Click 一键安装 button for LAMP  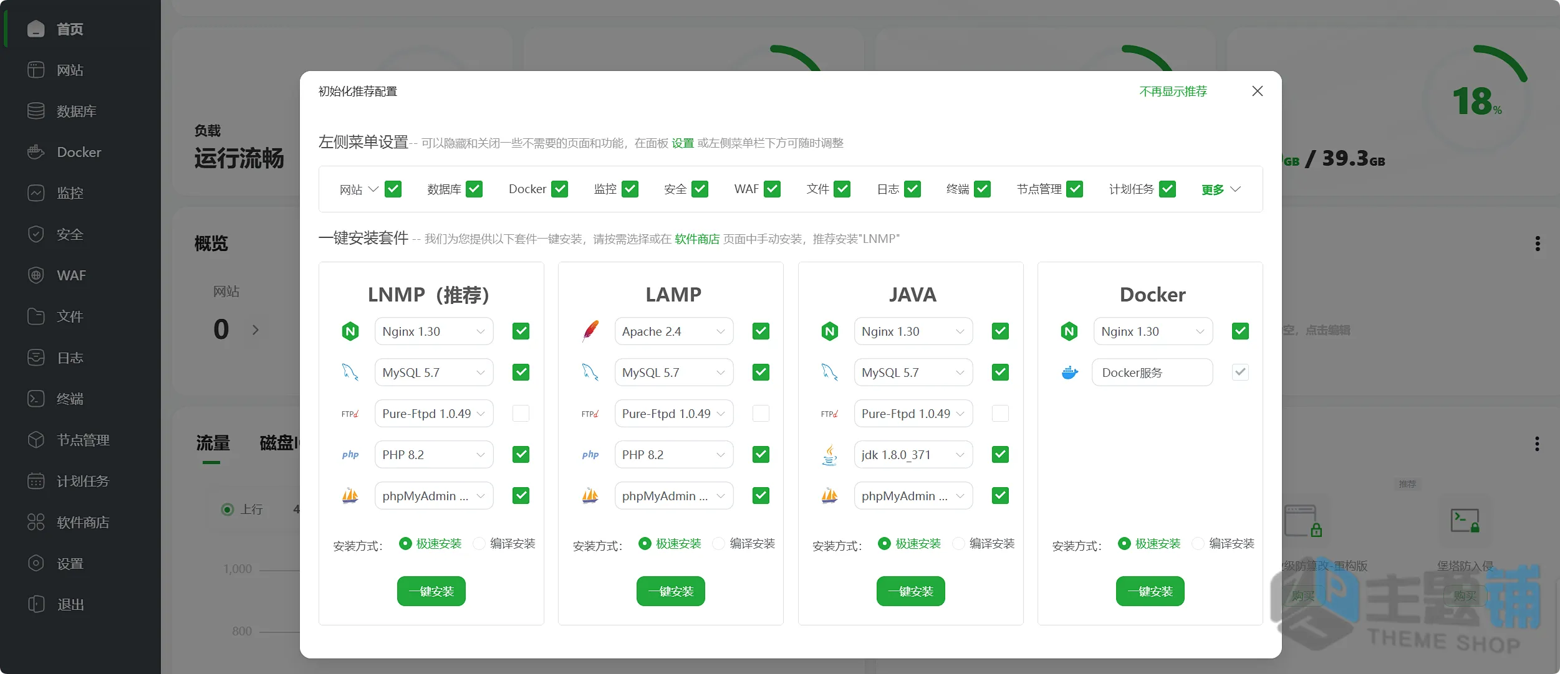pos(671,591)
